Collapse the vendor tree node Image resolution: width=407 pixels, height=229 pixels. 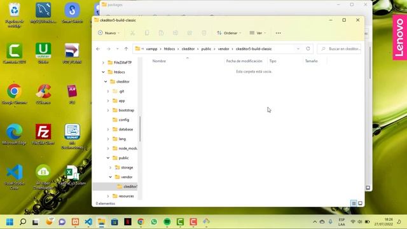(110, 177)
